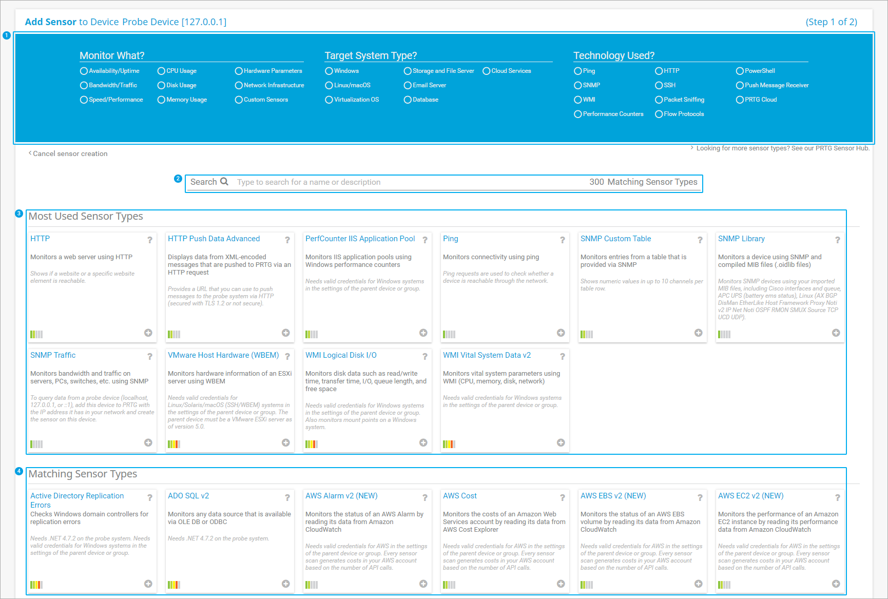888x599 pixels.
Task: Click help icon on VMware Host Hardware card
Action: 287,356
